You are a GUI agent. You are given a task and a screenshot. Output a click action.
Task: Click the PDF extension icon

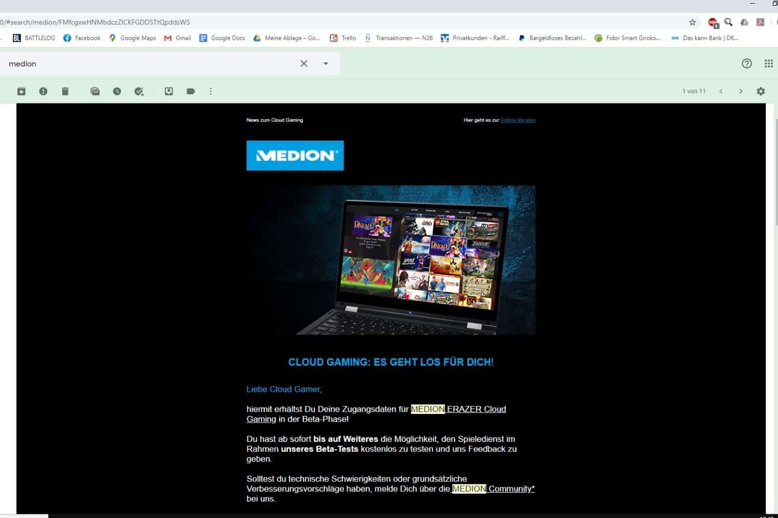point(760,22)
